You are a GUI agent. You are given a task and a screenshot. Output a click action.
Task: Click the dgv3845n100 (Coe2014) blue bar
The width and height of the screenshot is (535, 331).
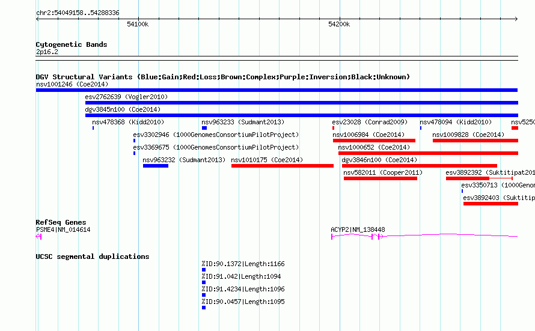coord(302,115)
